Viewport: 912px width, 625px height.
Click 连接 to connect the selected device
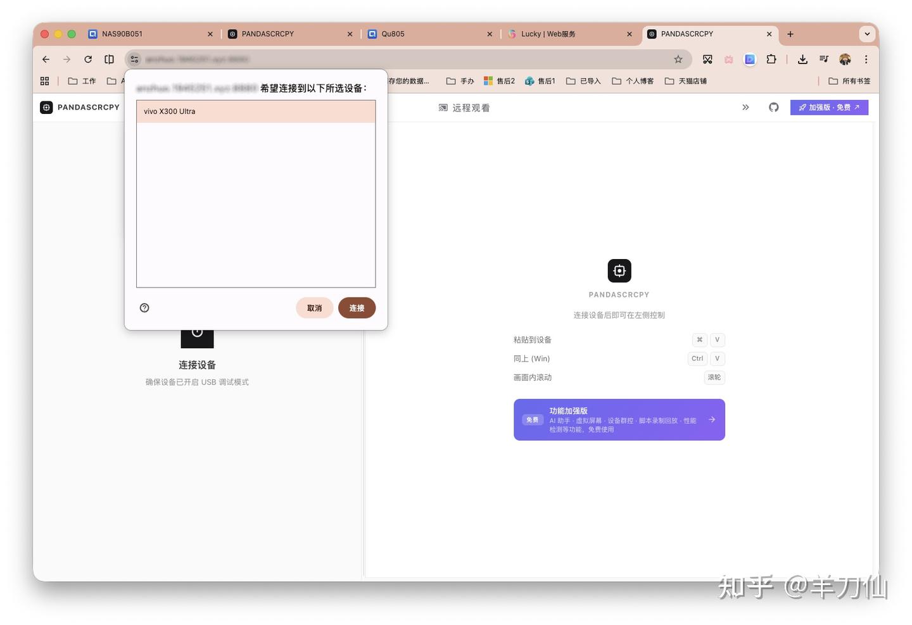coord(357,308)
